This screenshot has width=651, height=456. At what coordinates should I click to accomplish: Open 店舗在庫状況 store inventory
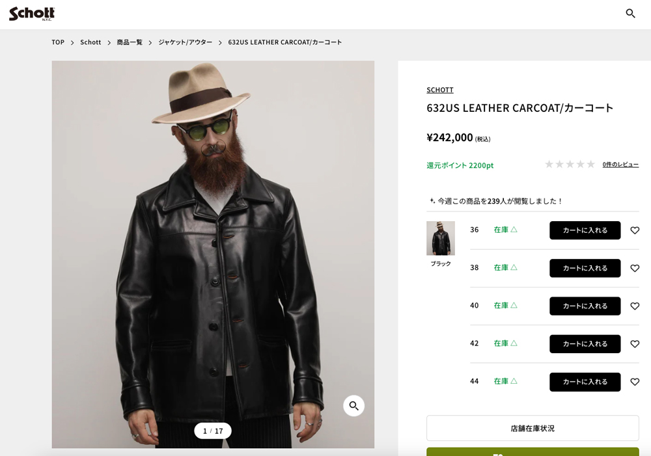pos(533,427)
